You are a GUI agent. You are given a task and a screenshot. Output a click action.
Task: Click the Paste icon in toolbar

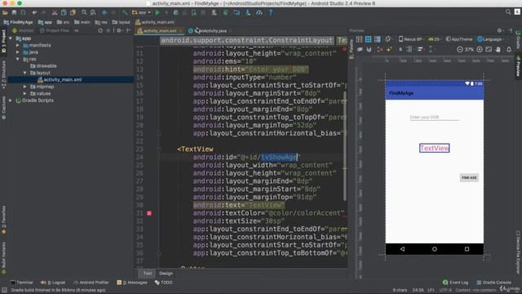(73, 12)
